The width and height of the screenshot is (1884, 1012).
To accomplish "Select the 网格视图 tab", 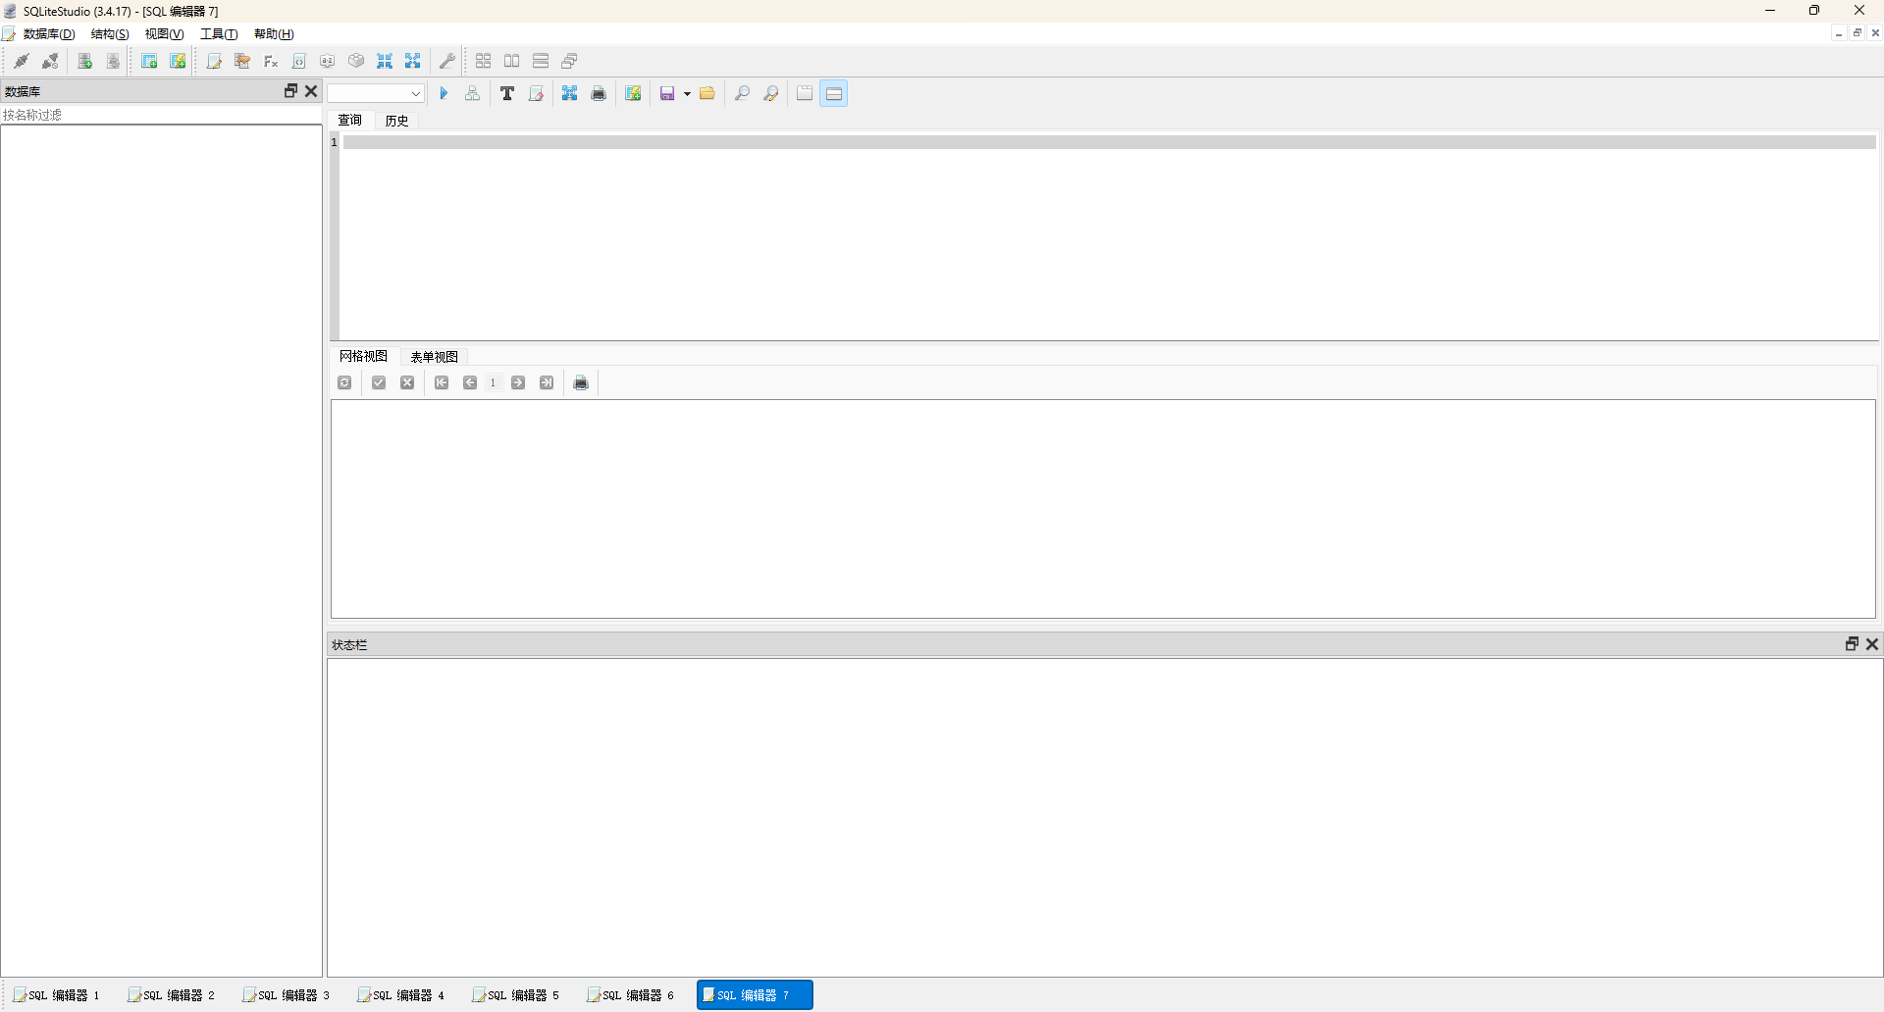I will (x=363, y=356).
